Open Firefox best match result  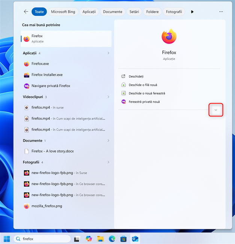66,38
